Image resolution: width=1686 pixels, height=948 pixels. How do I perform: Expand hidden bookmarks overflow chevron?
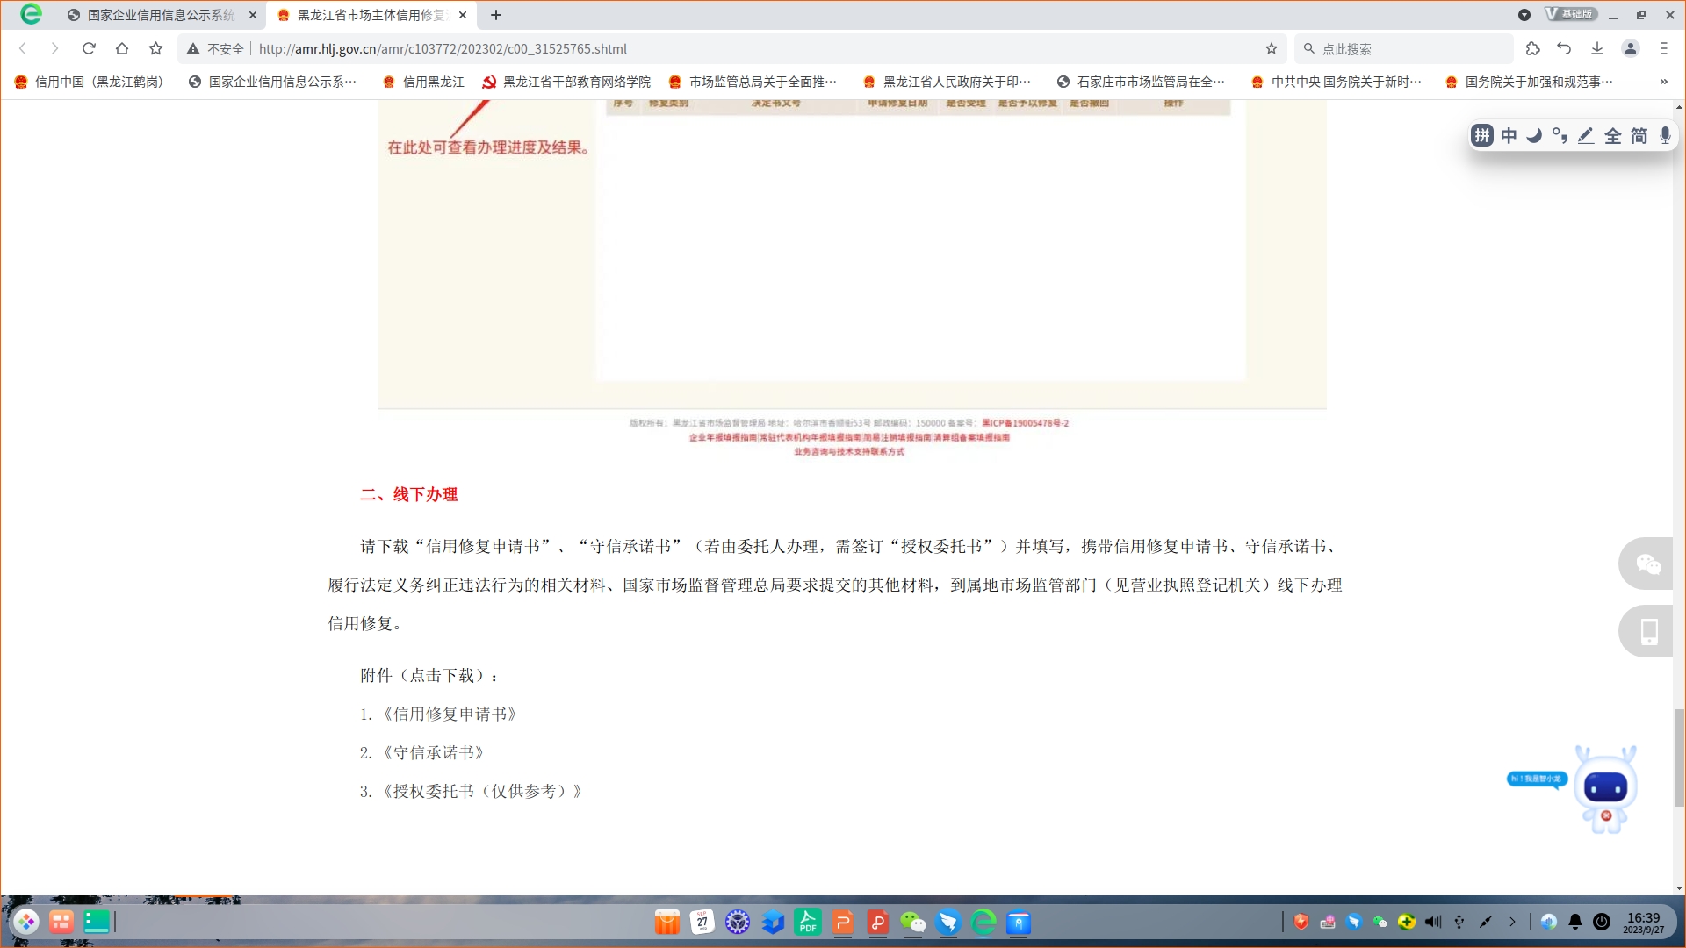[1663, 82]
